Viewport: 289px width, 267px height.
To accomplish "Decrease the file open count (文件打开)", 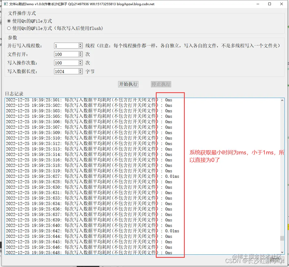I will (x=80, y=55).
